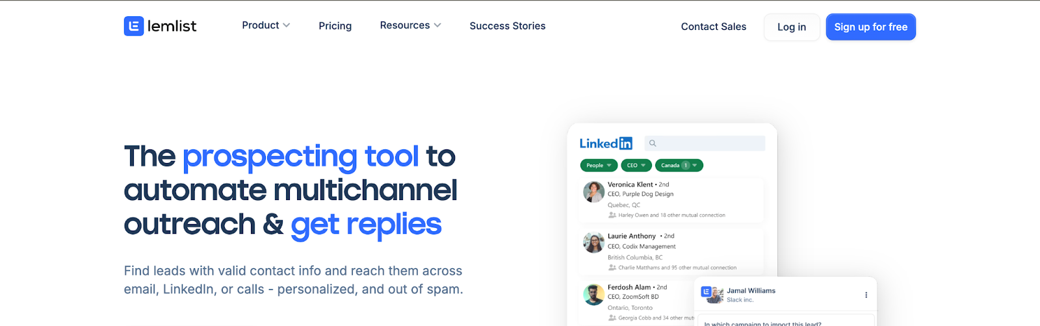Viewport: 1040px width, 326px height.
Task: Click the Log in button
Action: [x=792, y=27]
